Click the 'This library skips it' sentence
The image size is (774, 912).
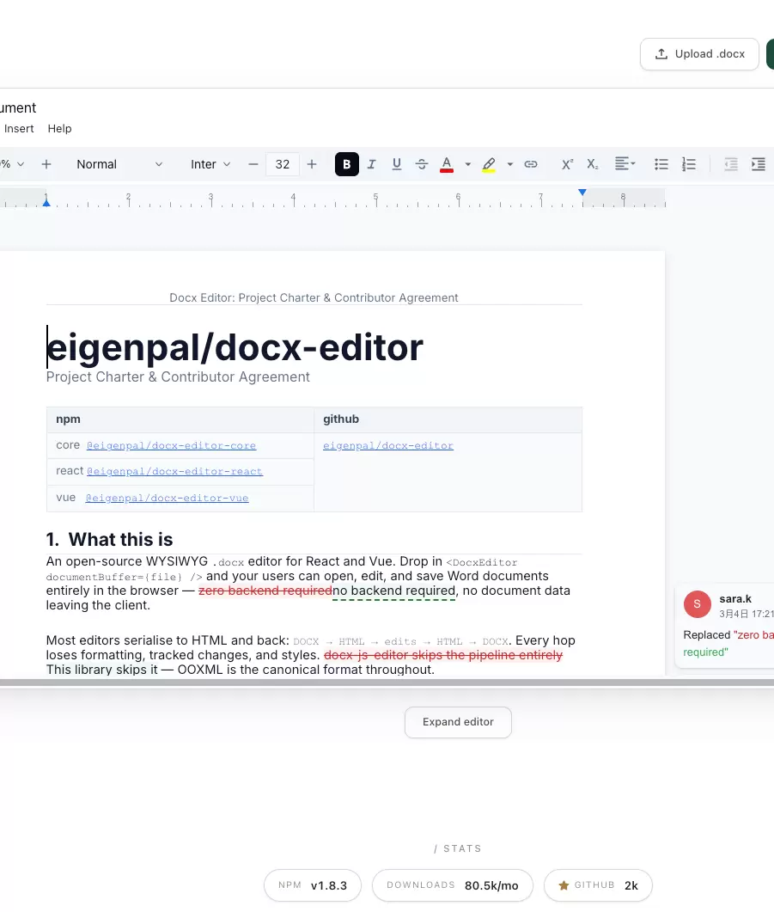point(101,670)
